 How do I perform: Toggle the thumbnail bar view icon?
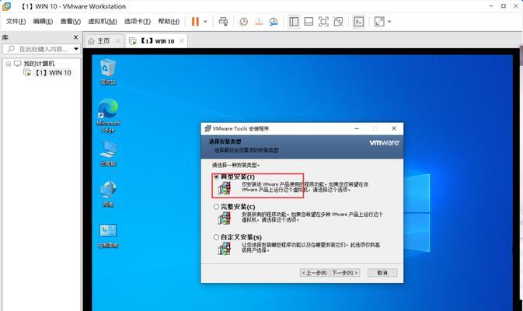click(x=309, y=22)
